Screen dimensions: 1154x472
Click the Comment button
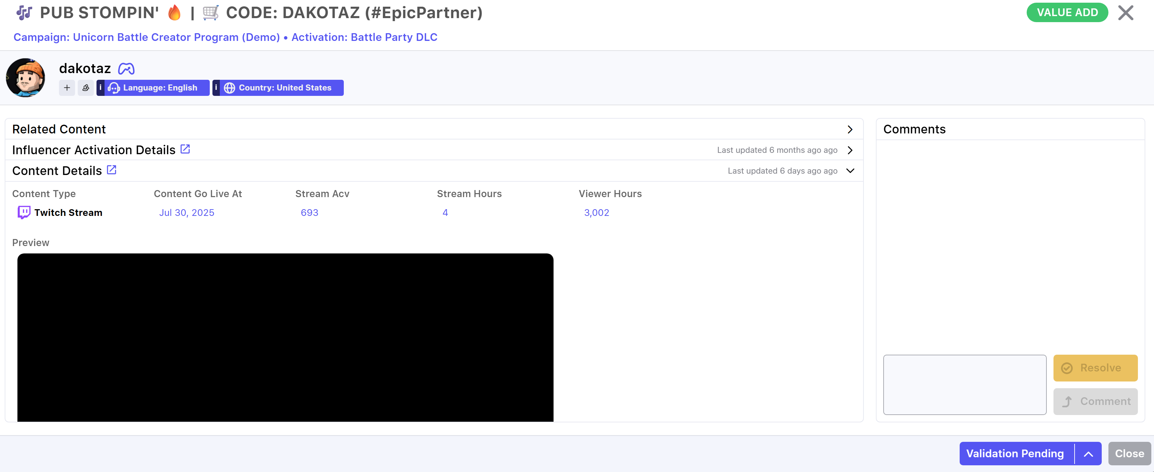click(1095, 402)
